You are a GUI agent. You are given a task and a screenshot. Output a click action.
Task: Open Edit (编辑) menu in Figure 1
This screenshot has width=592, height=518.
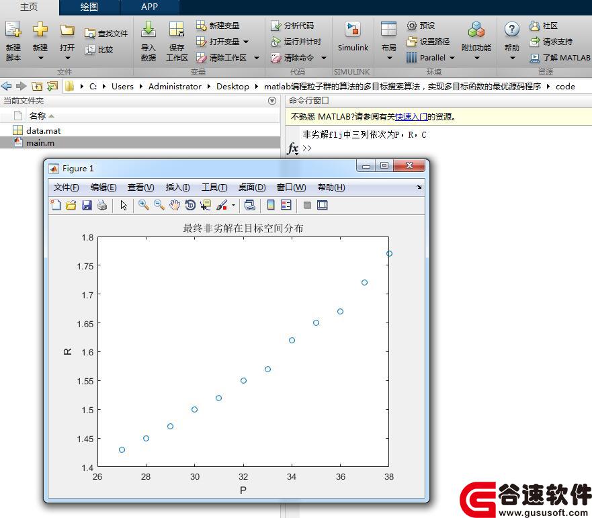point(103,187)
